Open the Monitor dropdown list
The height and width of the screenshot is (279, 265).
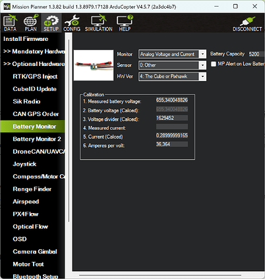pos(172,54)
